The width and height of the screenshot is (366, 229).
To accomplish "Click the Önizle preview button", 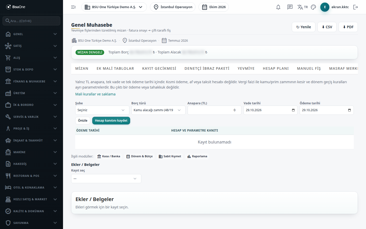I will click(83, 121).
